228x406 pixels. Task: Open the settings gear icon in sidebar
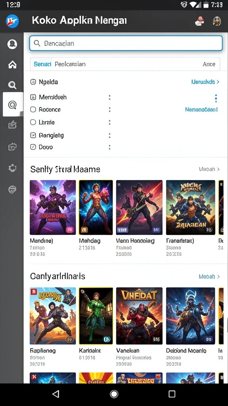(12, 168)
